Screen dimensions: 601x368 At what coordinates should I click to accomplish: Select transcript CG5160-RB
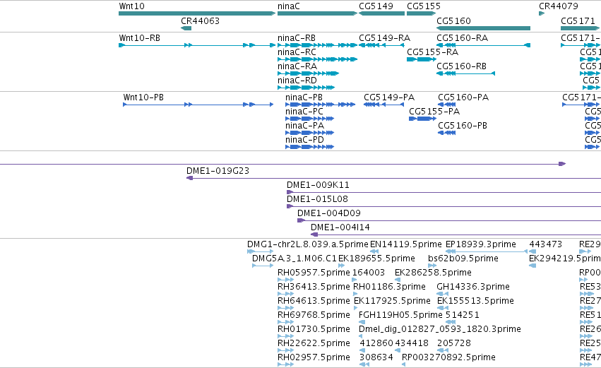(465, 73)
